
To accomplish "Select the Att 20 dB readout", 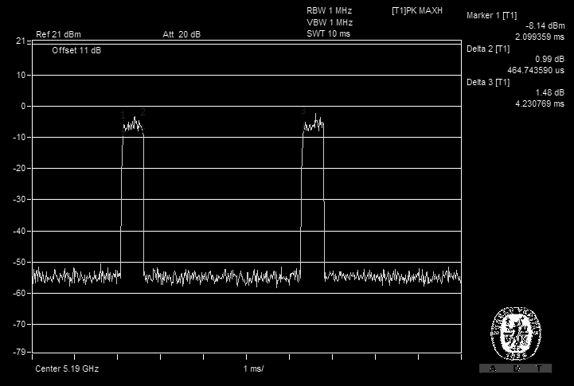I will [182, 34].
